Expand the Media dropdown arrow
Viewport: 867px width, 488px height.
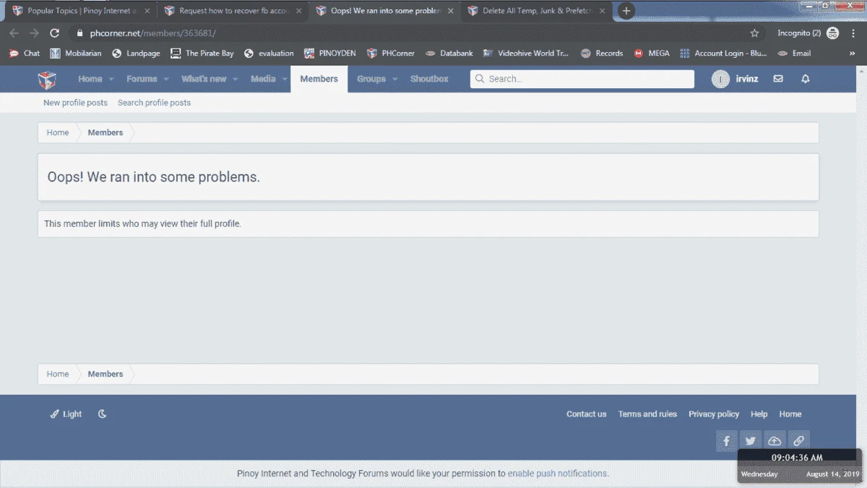pos(285,80)
